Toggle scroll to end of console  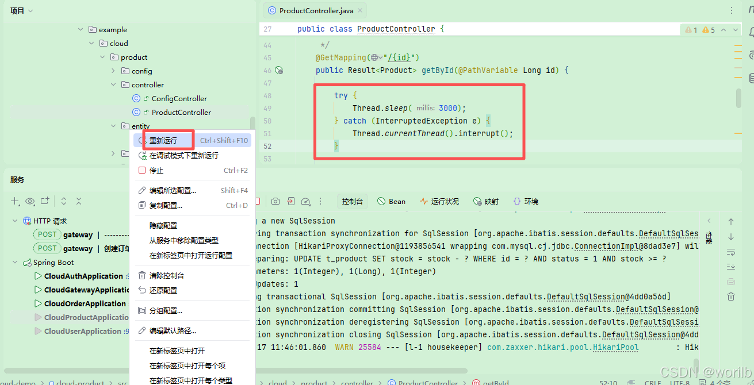click(731, 267)
